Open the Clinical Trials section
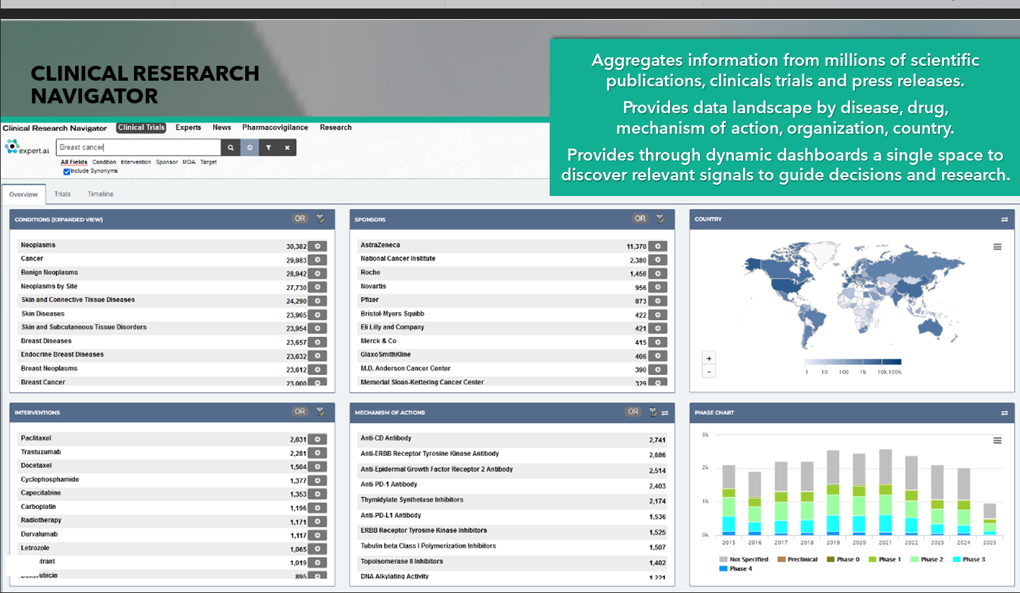Image resolution: width=1020 pixels, height=593 pixels. (141, 128)
